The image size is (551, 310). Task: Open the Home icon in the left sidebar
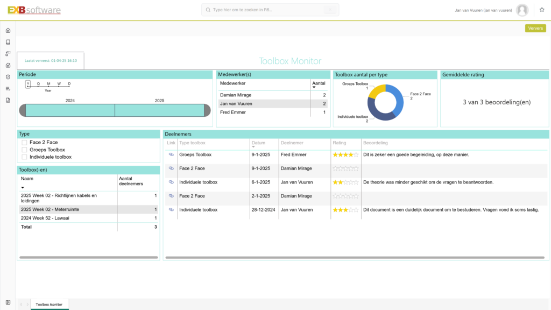click(7, 31)
